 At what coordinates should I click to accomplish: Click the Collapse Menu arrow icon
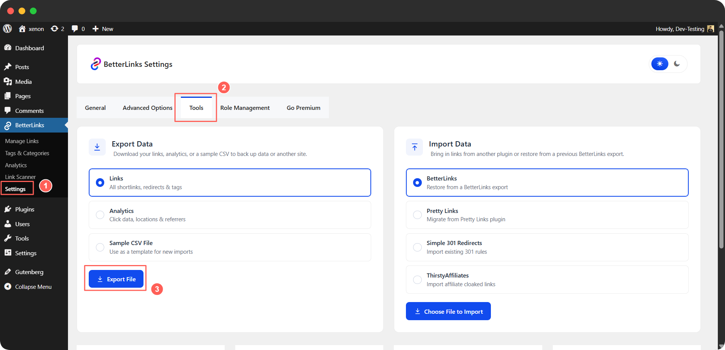pos(8,287)
